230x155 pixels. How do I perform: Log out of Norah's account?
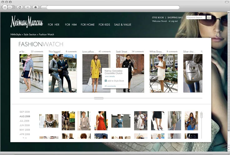pyautogui.click(x=174, y=21)
